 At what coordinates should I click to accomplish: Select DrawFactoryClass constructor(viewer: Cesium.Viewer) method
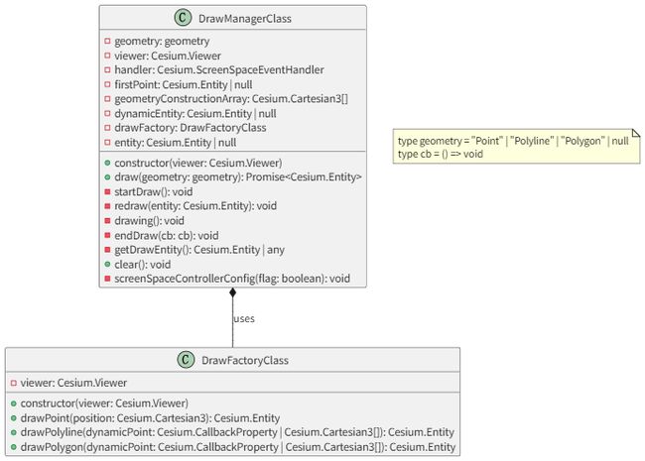tap(104, 403)
